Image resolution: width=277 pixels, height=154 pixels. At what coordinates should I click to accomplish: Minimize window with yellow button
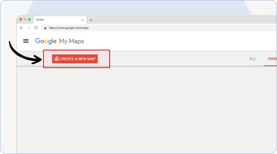(x=25, y=19)
